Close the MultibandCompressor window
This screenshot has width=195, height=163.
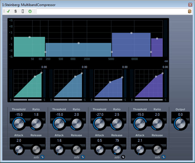(190, 5)
